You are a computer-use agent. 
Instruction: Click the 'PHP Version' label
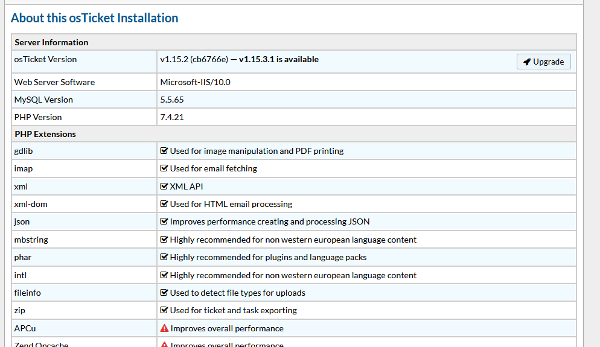[38, 118]
